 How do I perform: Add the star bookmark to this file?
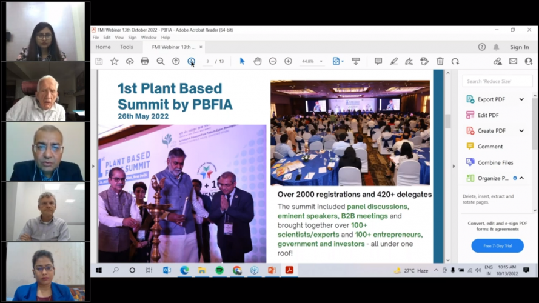point(114,61)
